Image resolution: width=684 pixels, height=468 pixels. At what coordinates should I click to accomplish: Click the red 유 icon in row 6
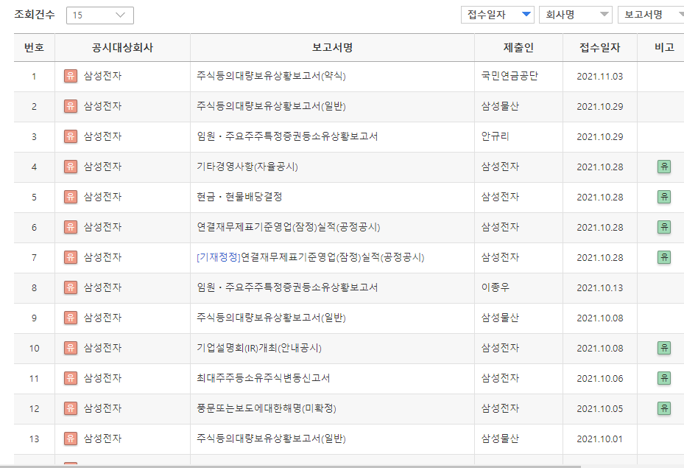click(70, 227)
